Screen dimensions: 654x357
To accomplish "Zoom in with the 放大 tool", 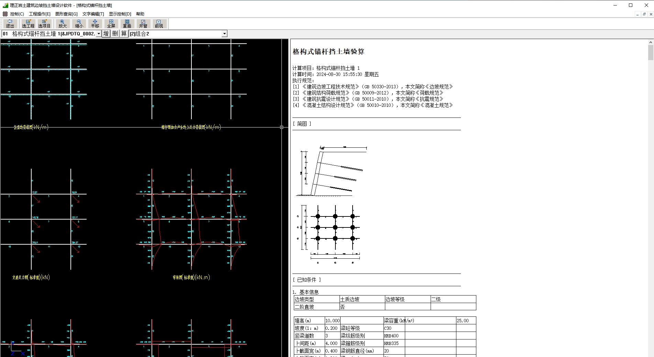I will (x=62, y=24).
